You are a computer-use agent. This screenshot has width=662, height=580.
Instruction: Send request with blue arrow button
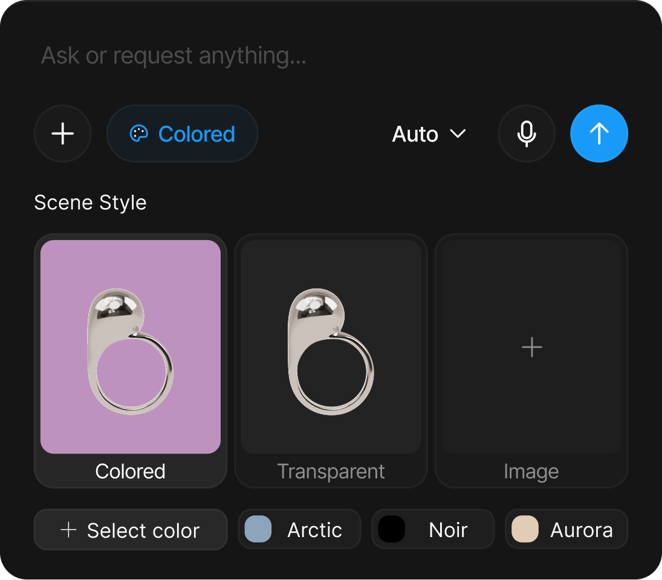coord(599,134)
